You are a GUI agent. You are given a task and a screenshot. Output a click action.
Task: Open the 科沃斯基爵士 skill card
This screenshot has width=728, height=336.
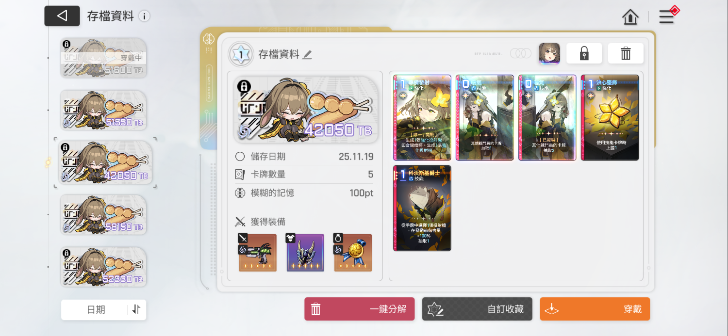422,208
